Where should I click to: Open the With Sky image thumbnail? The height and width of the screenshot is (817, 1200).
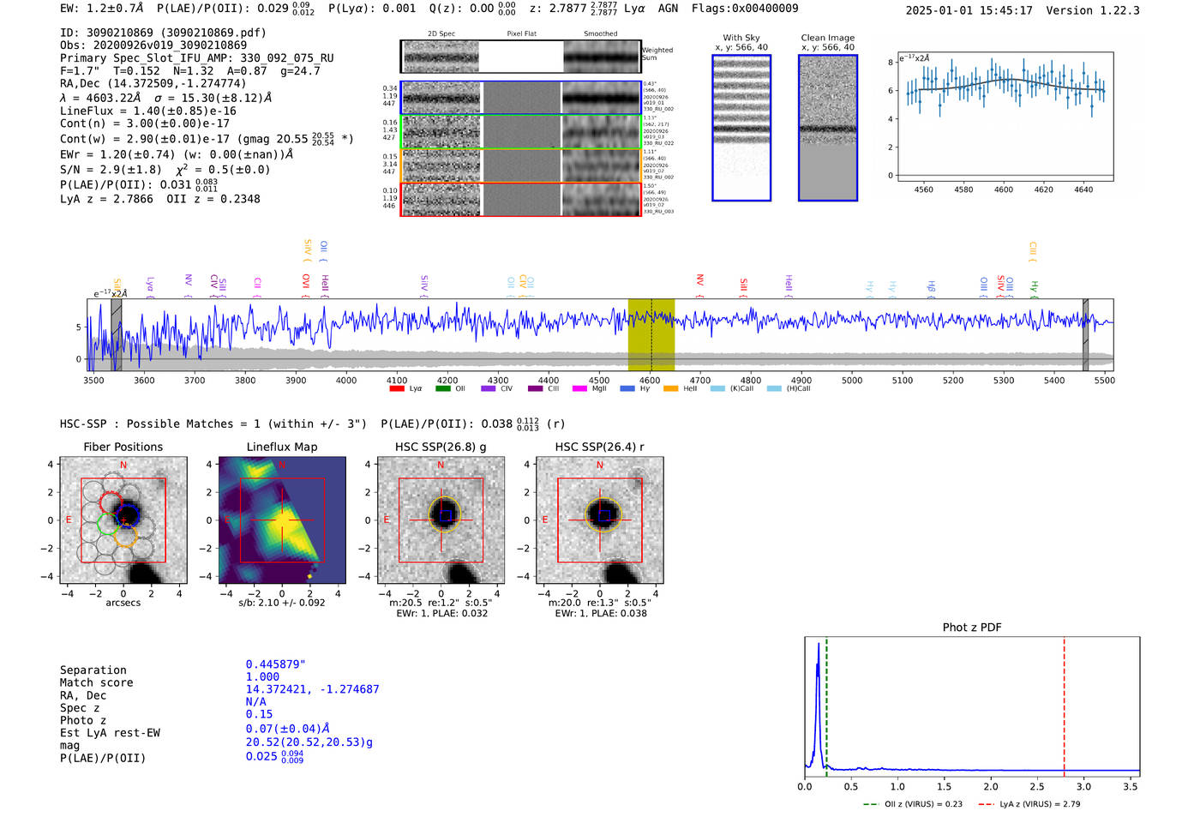click(741, 128)
